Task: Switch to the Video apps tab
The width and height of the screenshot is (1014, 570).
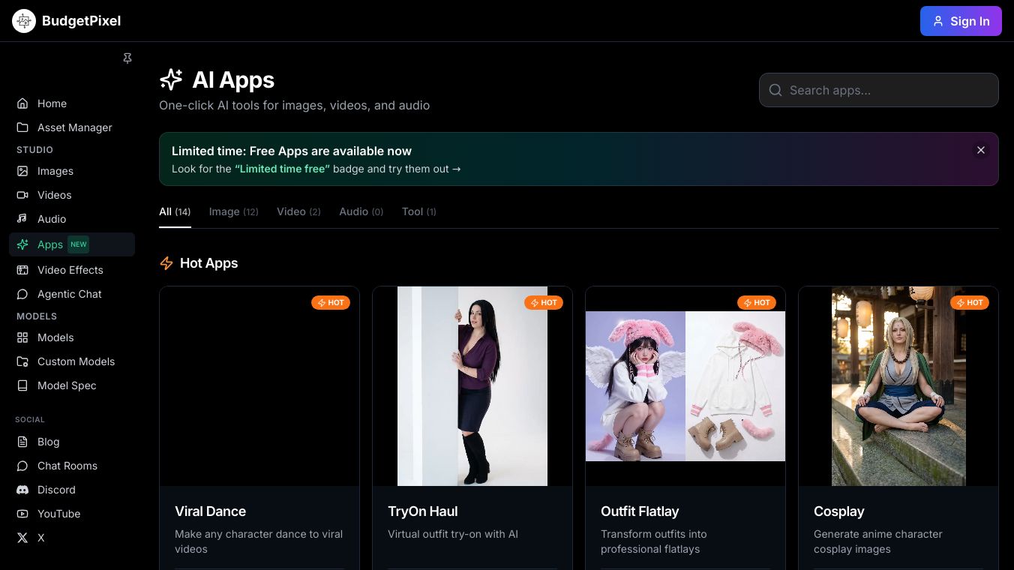Action: (x=298, y=211)
